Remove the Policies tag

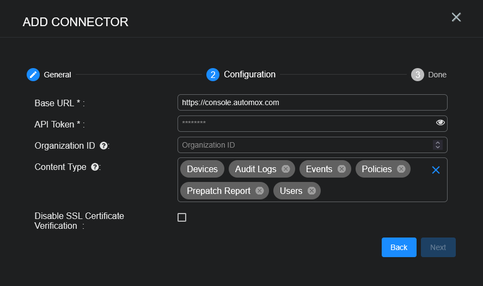[x=401, y=169]
